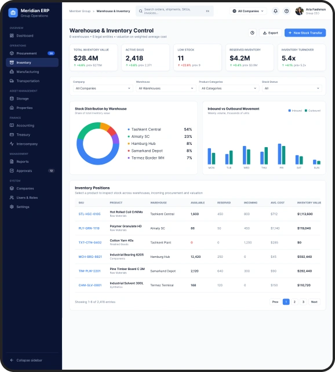Click the history clock icon button
Image resolution: width=335 pixels, height=372 pixels.
click(x=252, y=33)
